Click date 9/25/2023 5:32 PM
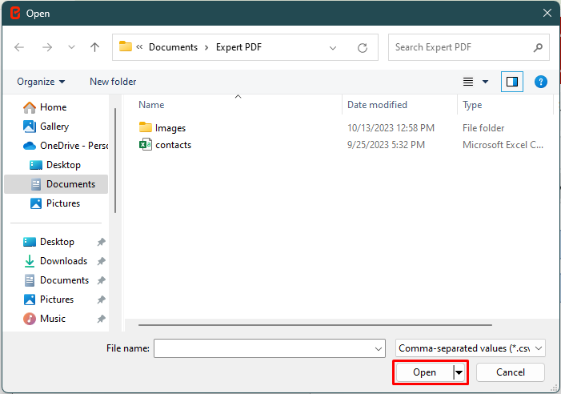 click(386, 145)
